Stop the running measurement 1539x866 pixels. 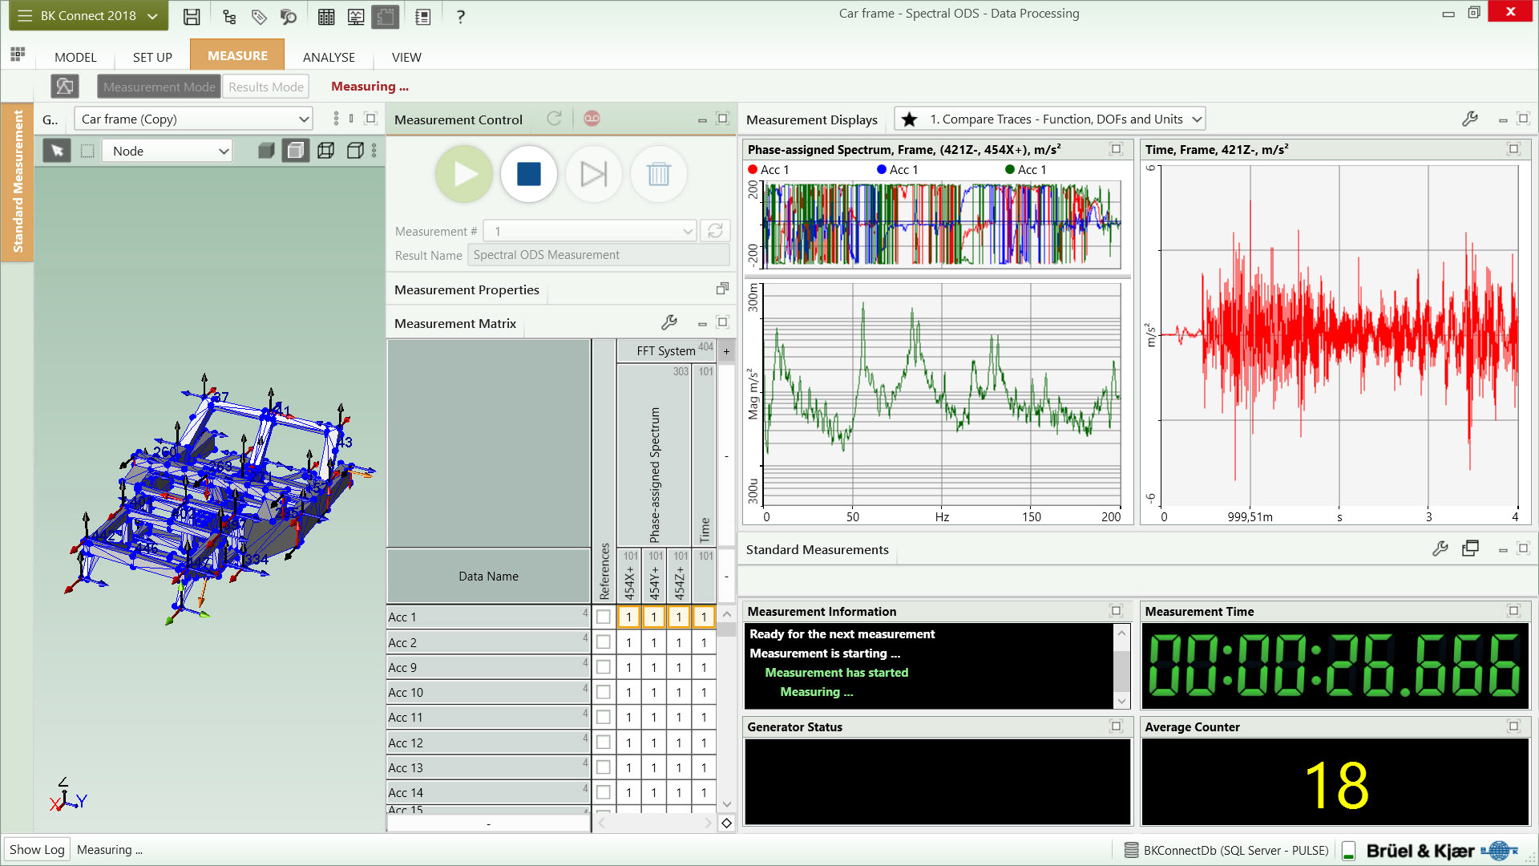pyautogui.click(x=528, y=174)
